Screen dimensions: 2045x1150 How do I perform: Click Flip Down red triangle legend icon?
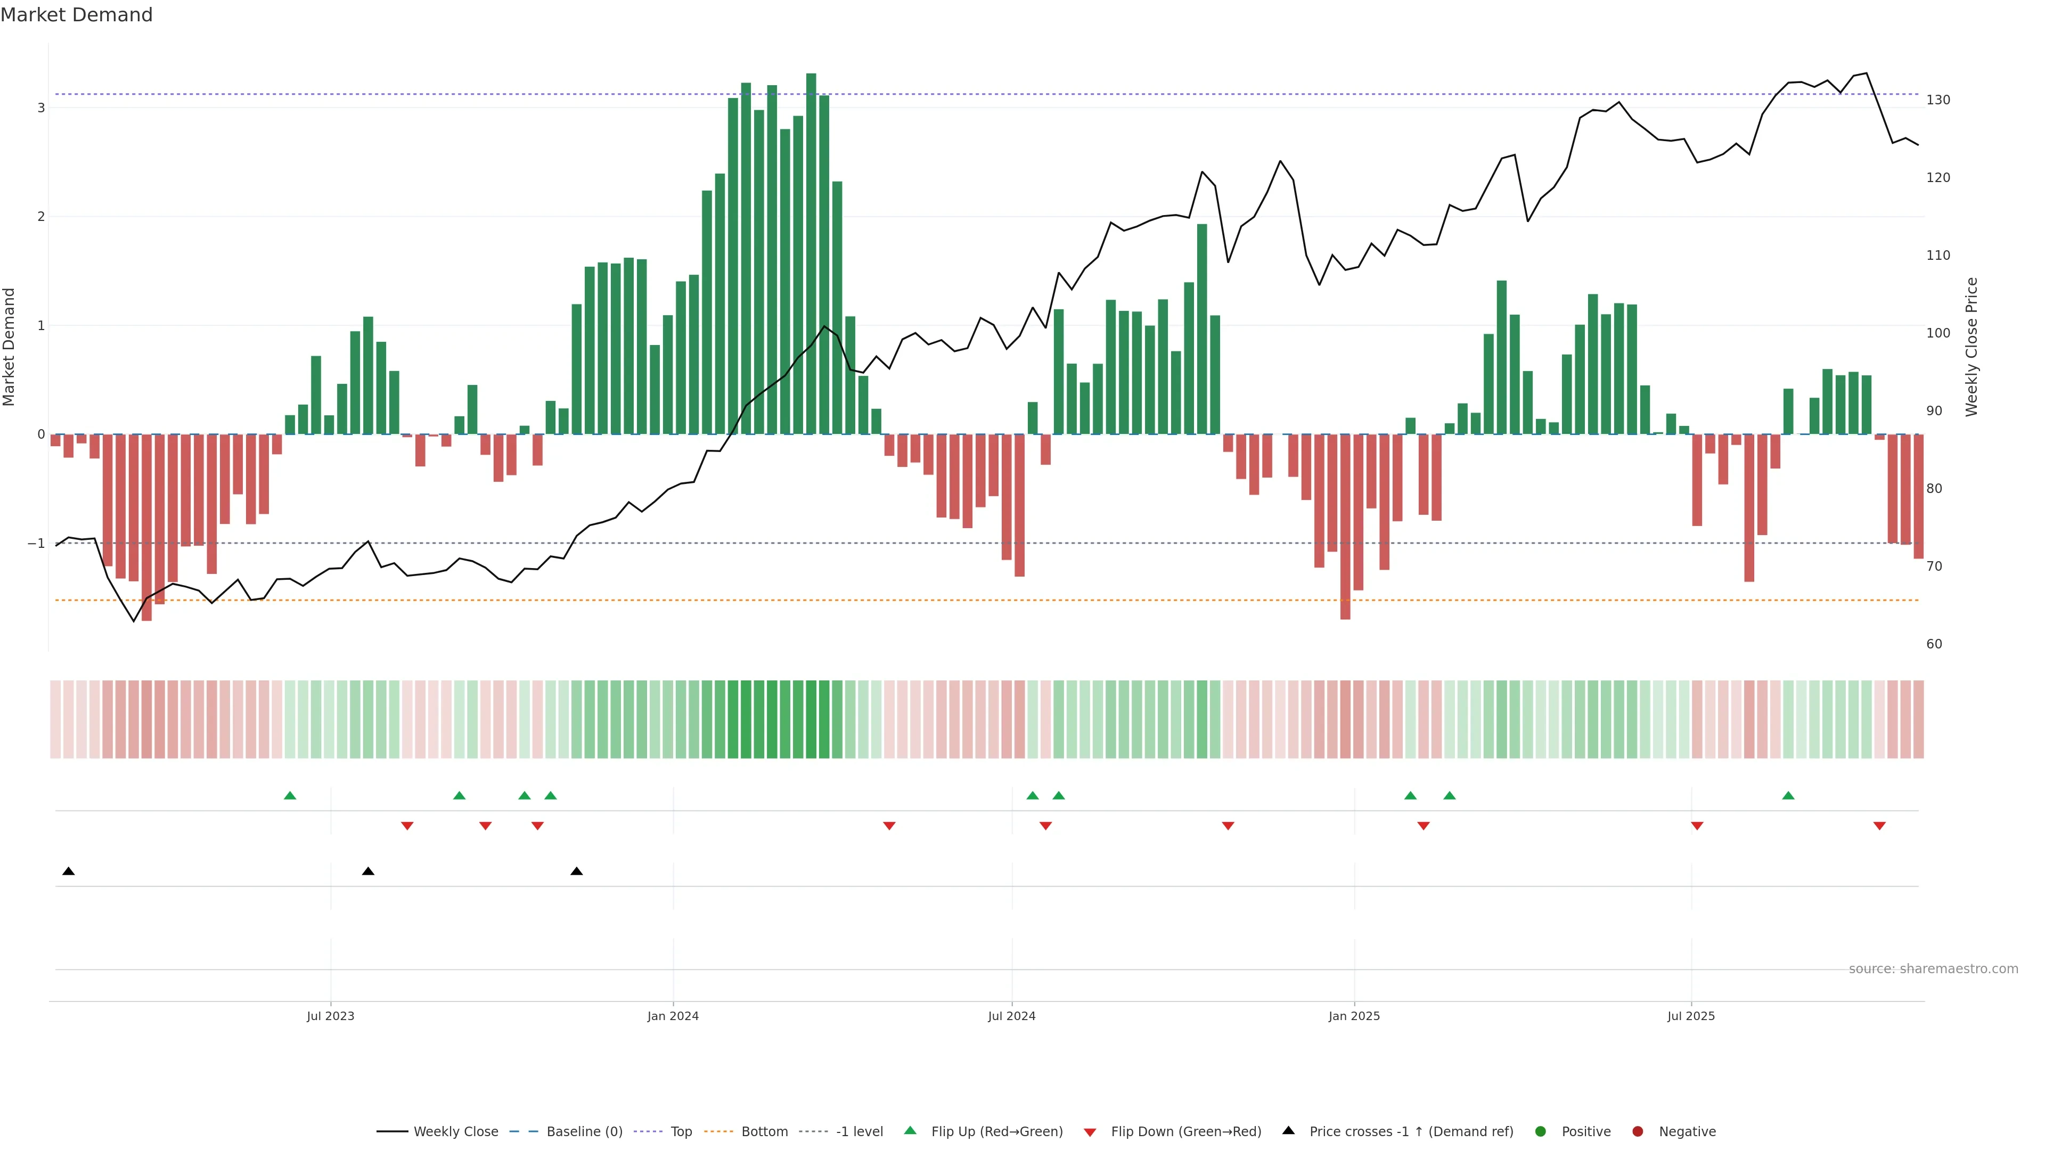(x=1090, y=1132)
